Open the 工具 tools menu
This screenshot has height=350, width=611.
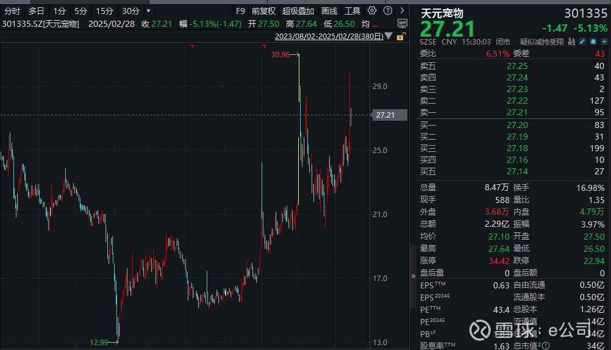[x=352, y=11]
